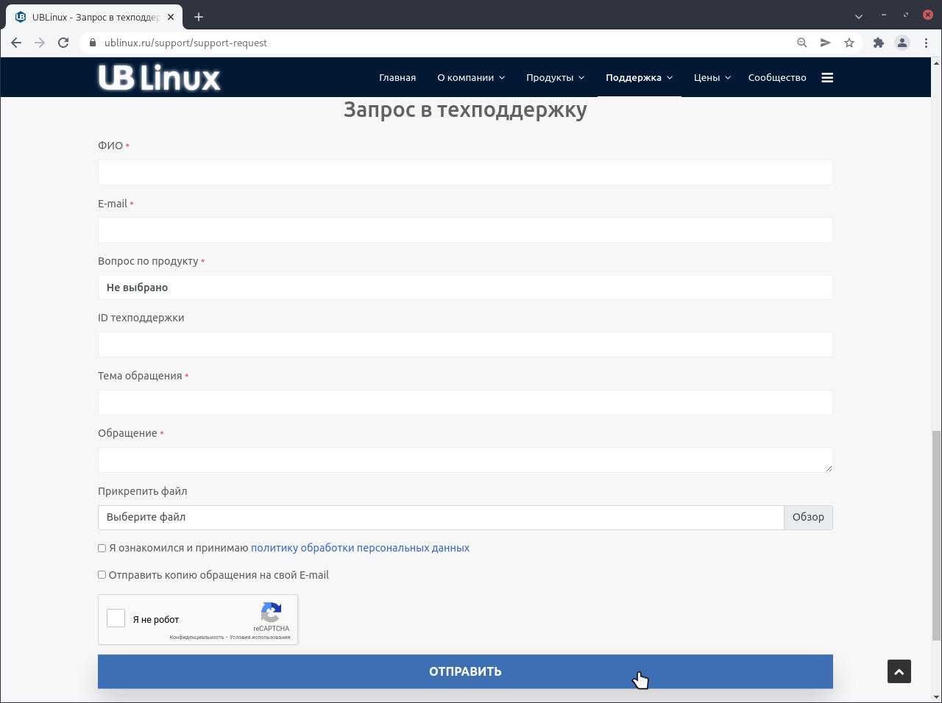Expand the Поддержка menu

(640, 77)
